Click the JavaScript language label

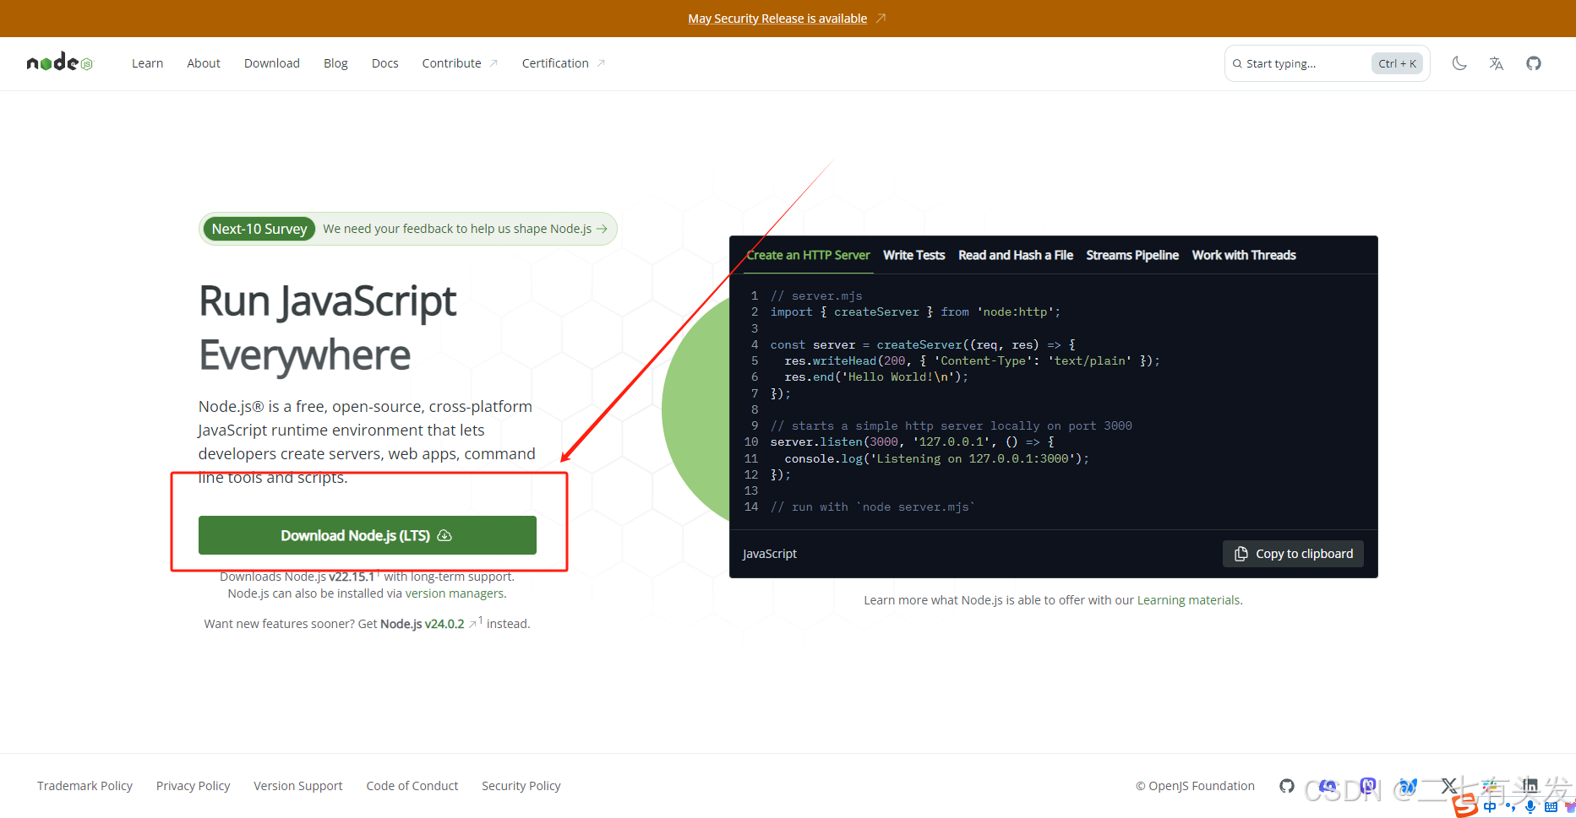click(x=770, y=554)
